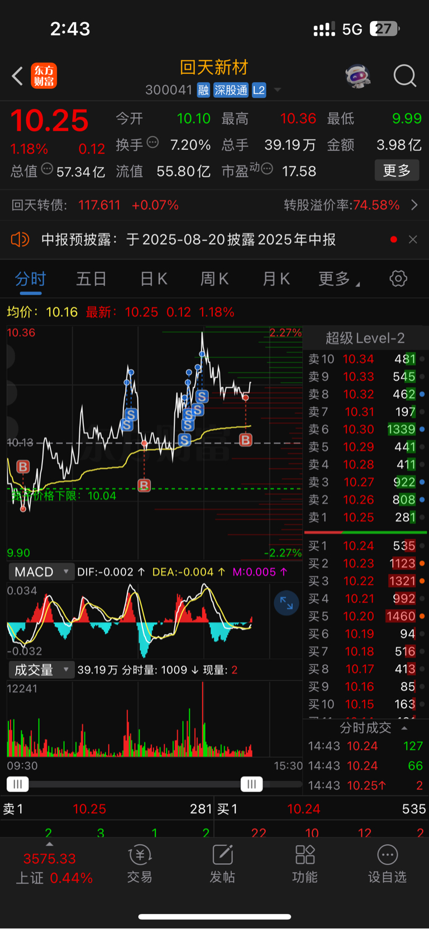This screenshot has height=929, width=429.
Task: Tap info icon beside 市盈动
Action: 267,168
